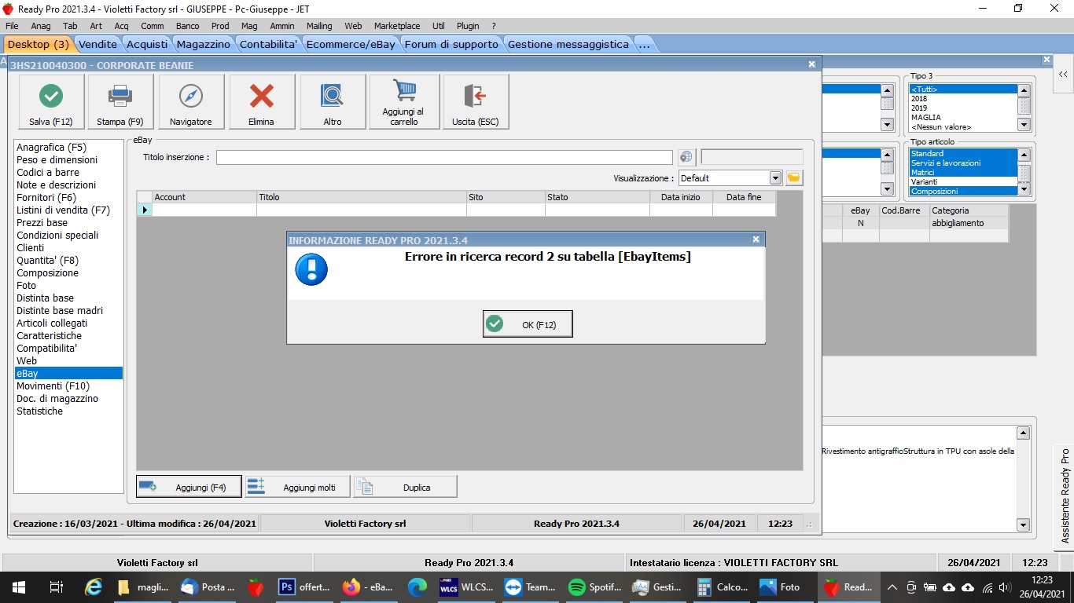Viewport: 1074px width, 603px height.
Task: Open the Windows Start menu
Action: click(19, 587)
